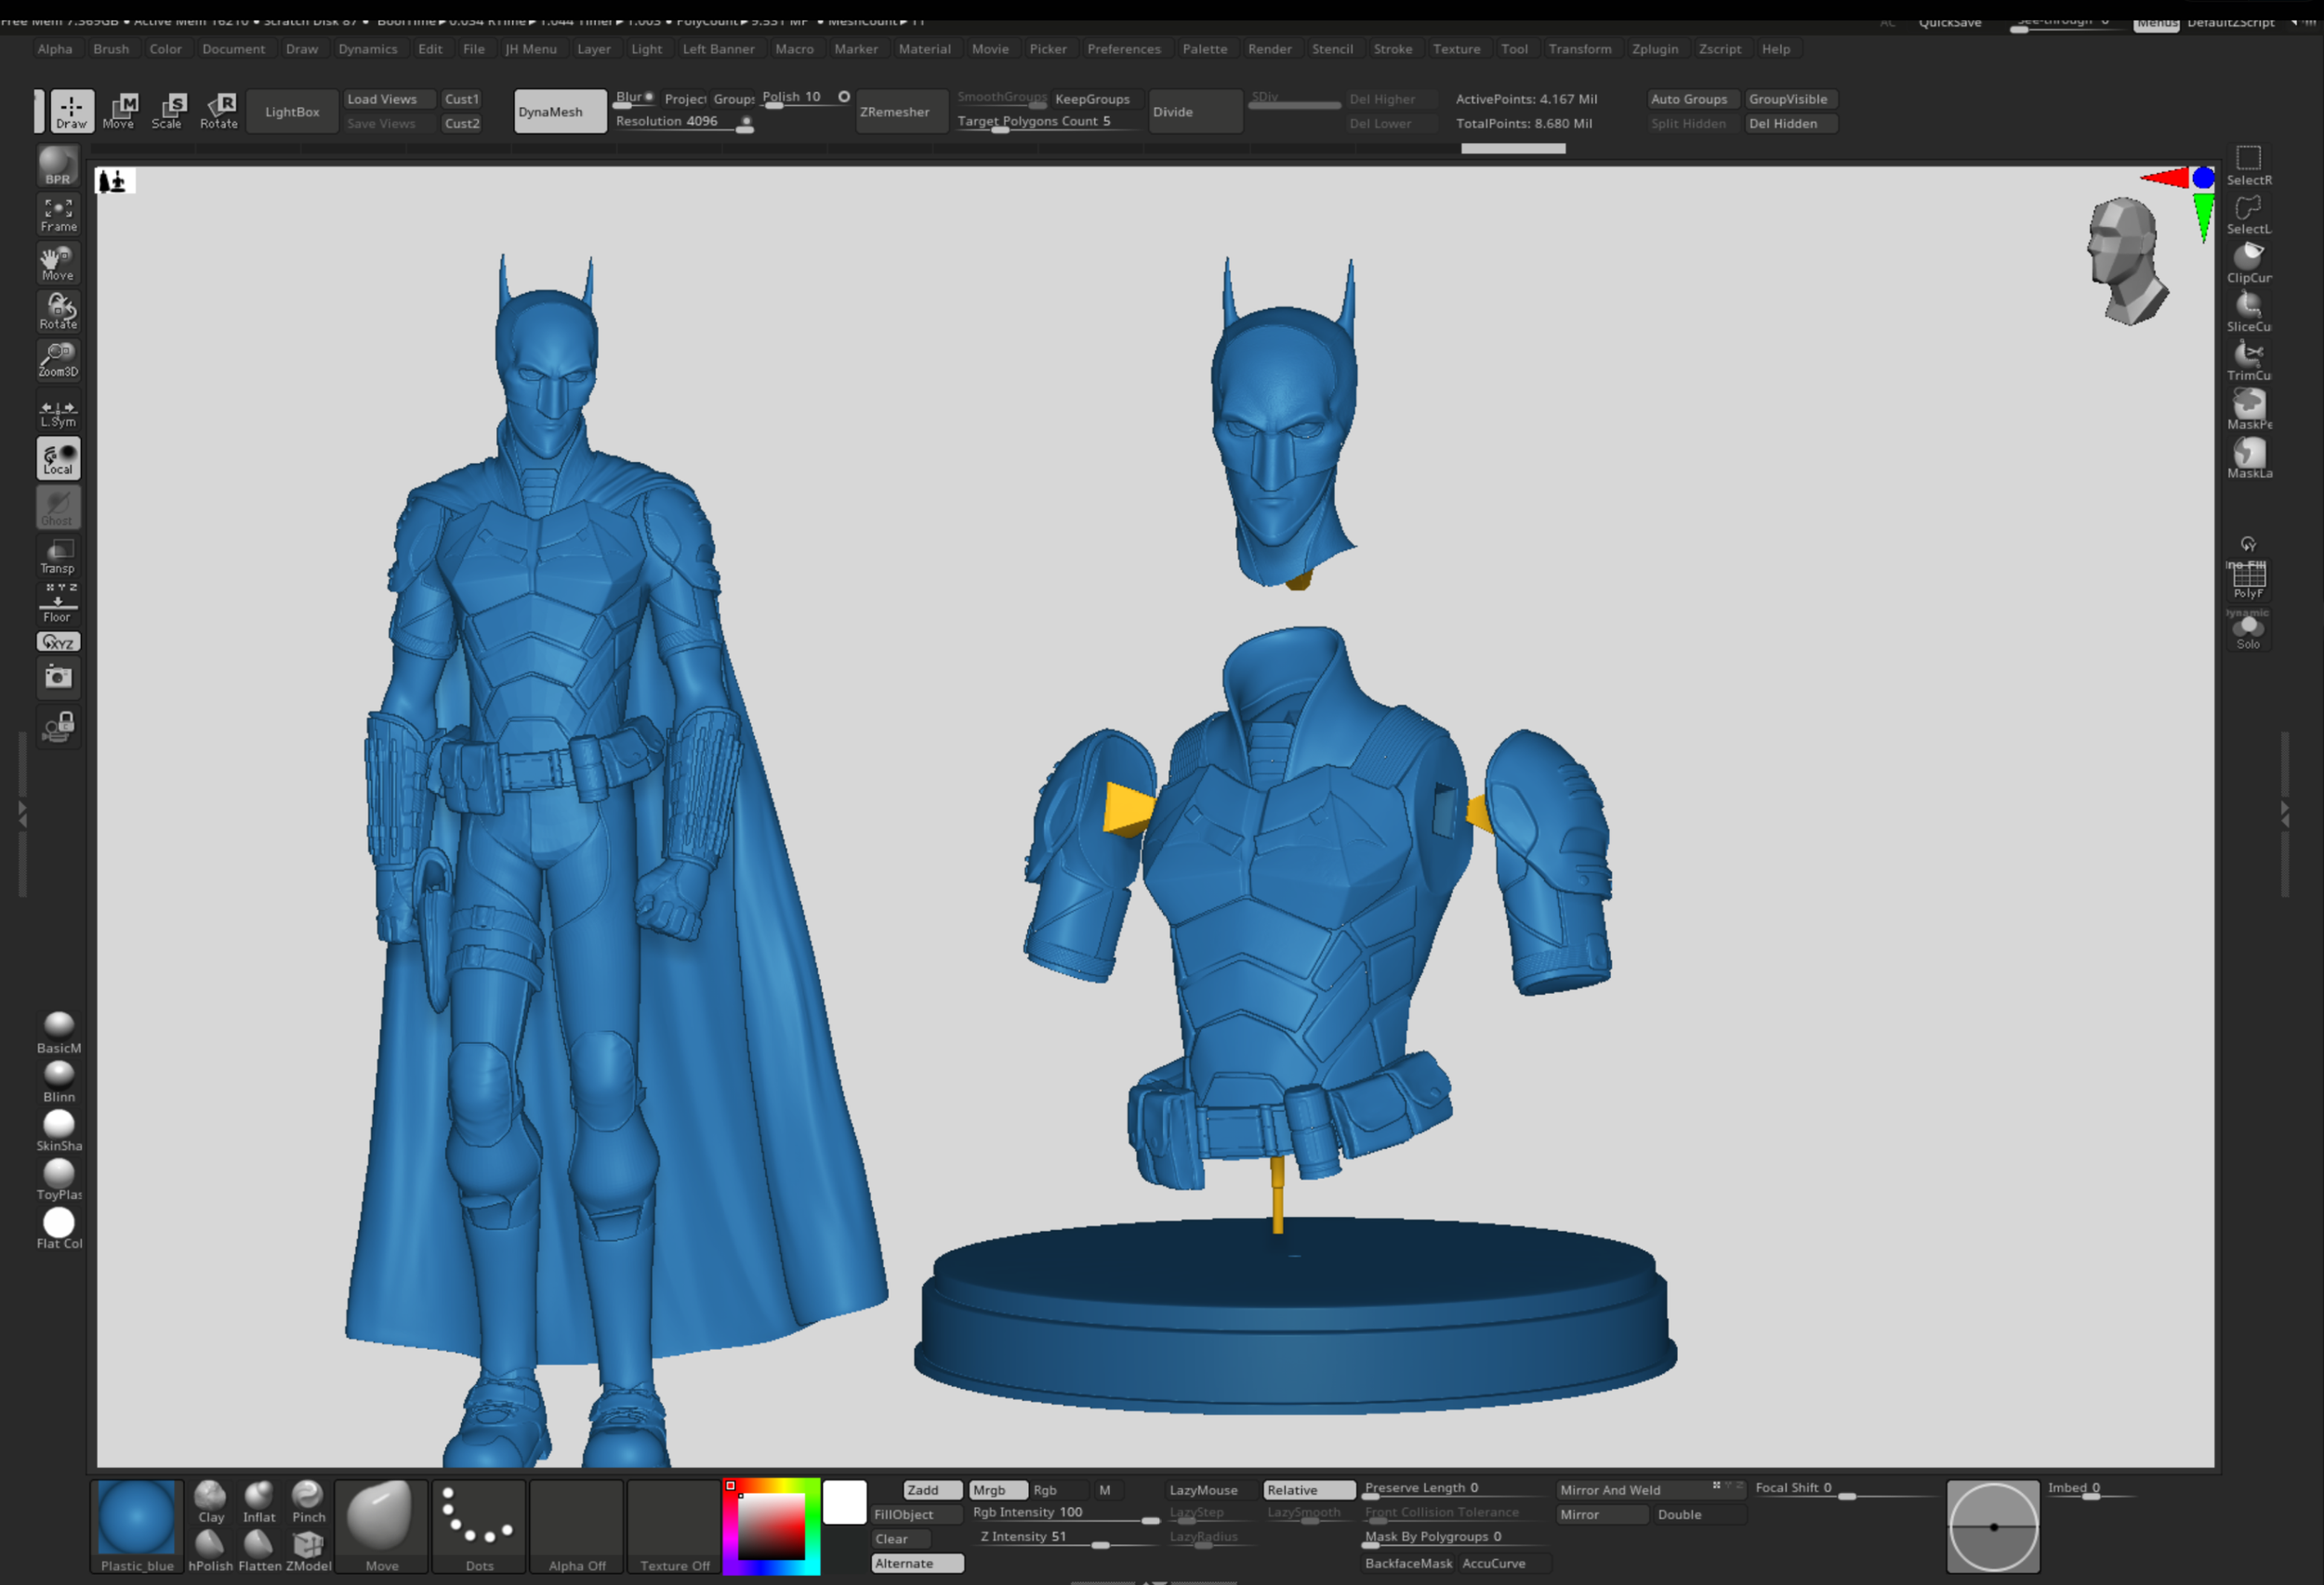Viewport: 2324px width, 1585px height.
Task: Open the Tool menu
Action: click(1514, 49)
